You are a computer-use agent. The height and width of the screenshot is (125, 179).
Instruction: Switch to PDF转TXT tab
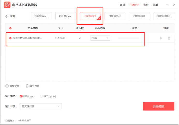click(139, 16)
